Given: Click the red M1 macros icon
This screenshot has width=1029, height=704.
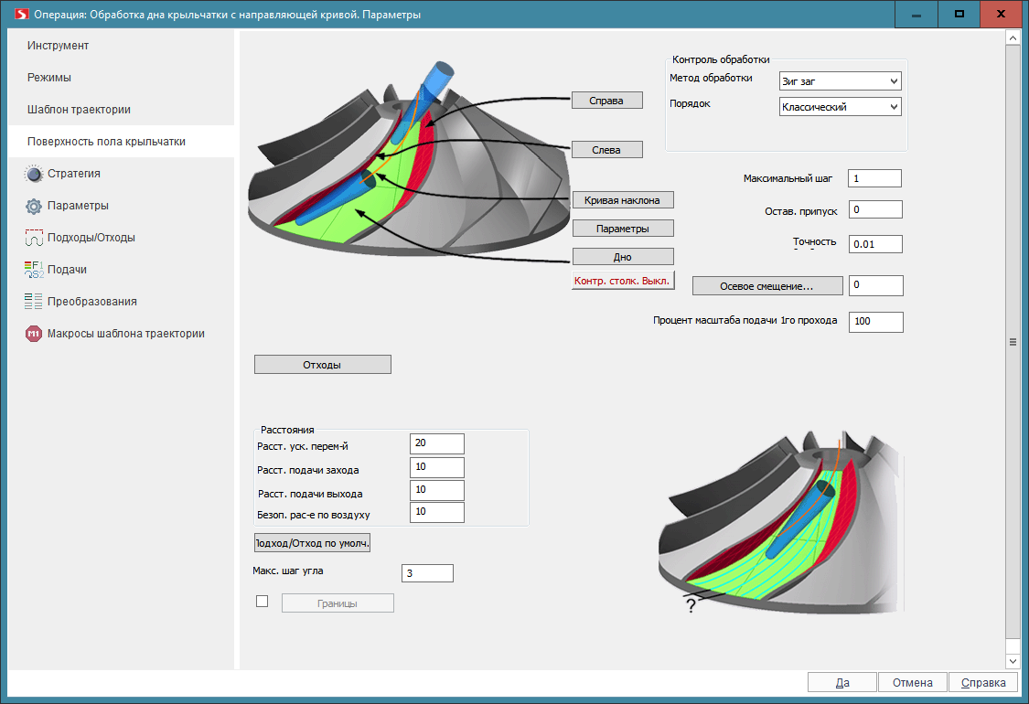Looking at the screenshot, I should [34, 334].
